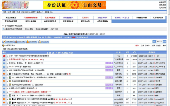Expand the 10.15《钟华币社》出售黄梅戏 thread
The height and width of the screenshot is (106, 170).
coord(7,67)
